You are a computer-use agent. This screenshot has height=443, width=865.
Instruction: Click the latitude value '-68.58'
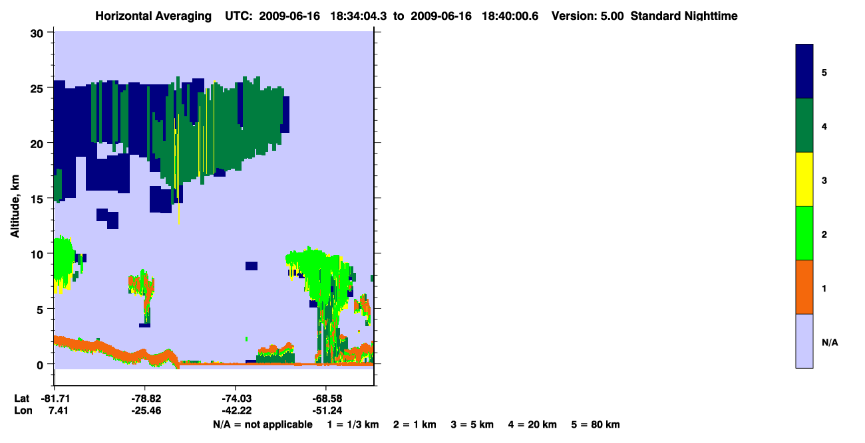coord(326,398)
